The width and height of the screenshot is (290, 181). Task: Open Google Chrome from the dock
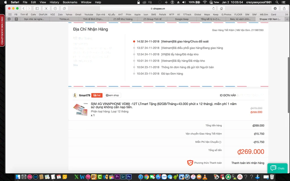[146, 177]
